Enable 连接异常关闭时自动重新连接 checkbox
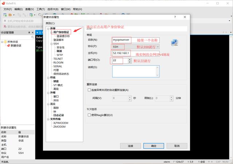This screenshot has width=233, height=164. coord(89,90)
